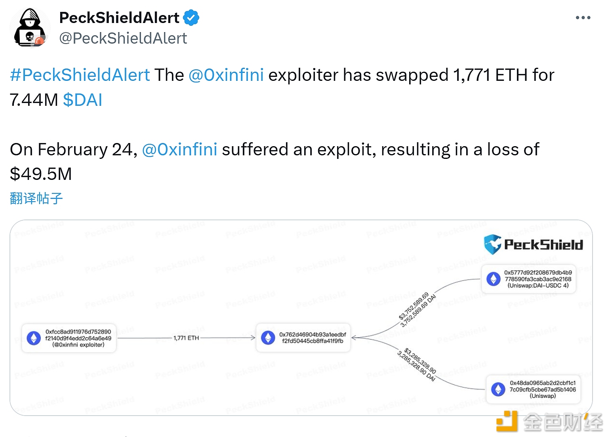Select the 0x48da0965ab2d2cbf1c1 Uniswap address box
Image resolution: width=608 pixels, height=437 pixels.
pyautogui.click(x=533, y=389)
